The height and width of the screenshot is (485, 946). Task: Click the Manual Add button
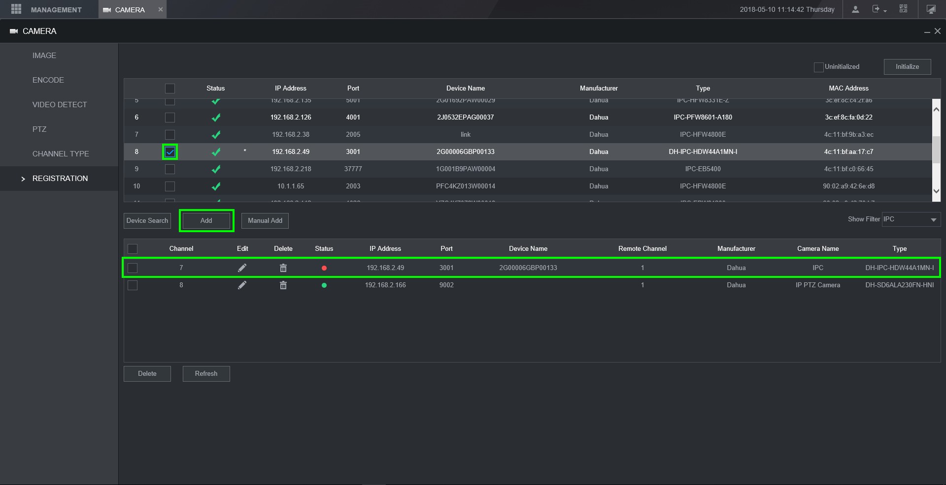[265, 221]
